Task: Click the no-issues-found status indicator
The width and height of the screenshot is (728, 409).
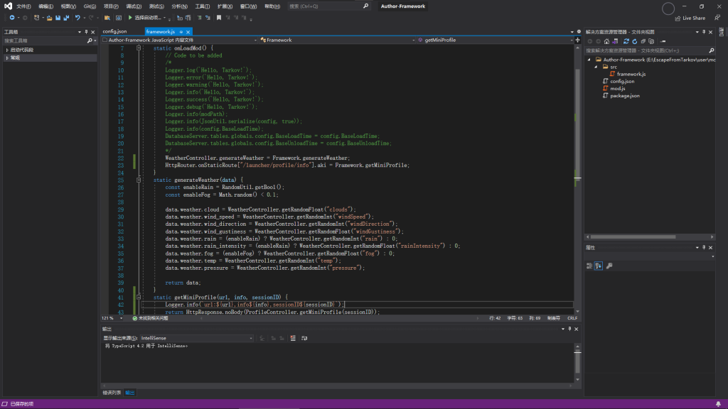Action: coord(150,318)
